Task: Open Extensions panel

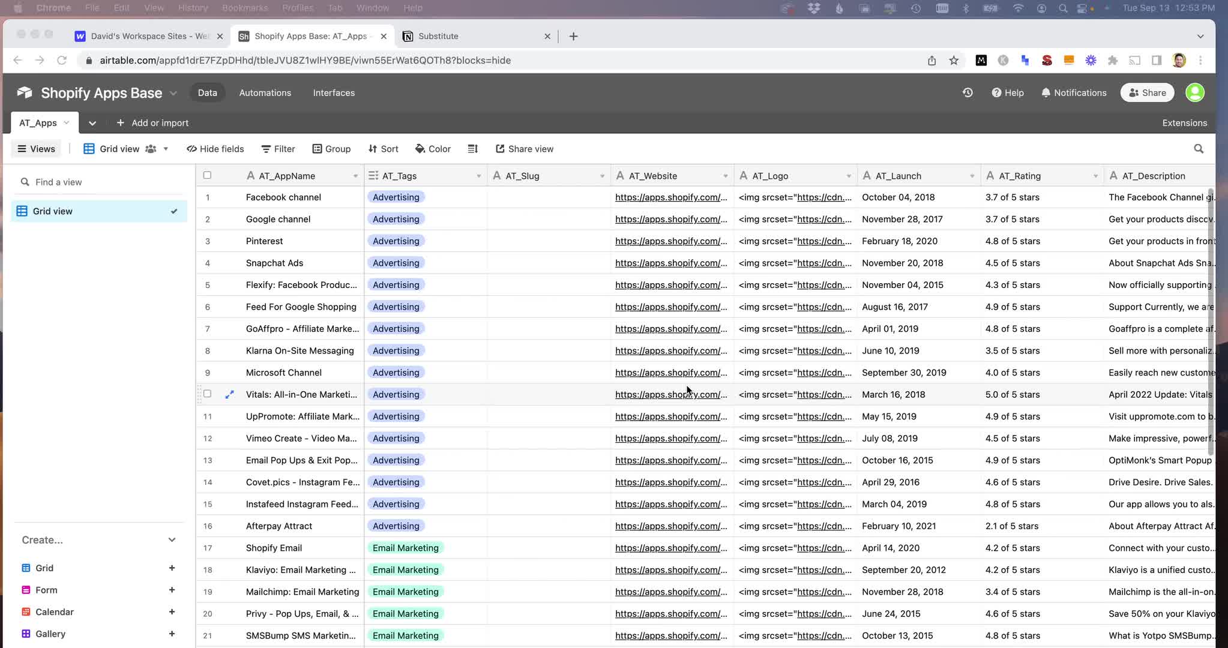Action: click(x=1184, y=123)
